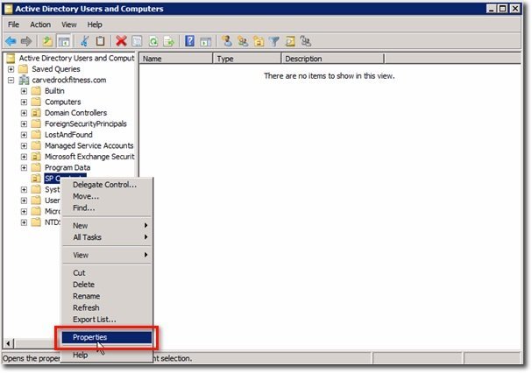Image resolution: width=532 pixels, height=373 pixels.
Task: Collapse the carvedrockfitness.com domain node
Action: pyautogui.click(x=11, y=81)
